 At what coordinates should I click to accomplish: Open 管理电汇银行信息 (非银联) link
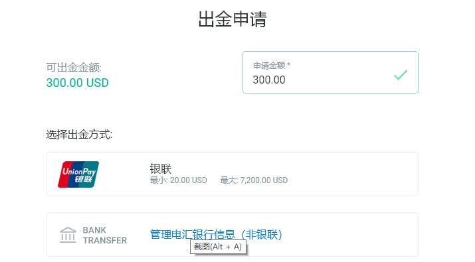[216, 234]
